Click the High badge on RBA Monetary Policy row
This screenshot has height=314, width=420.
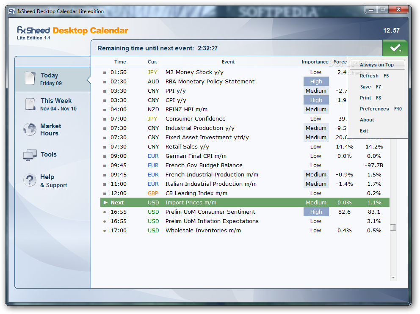coord(316,81)
